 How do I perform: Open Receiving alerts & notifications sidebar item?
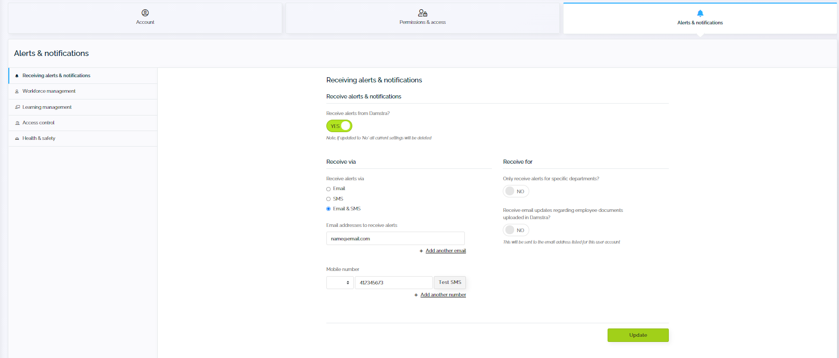[83, 76]
